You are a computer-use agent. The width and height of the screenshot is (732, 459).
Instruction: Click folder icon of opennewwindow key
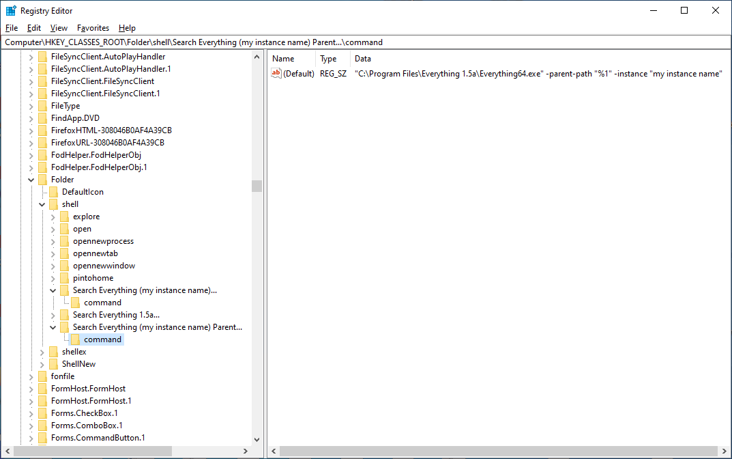[64, 266]
